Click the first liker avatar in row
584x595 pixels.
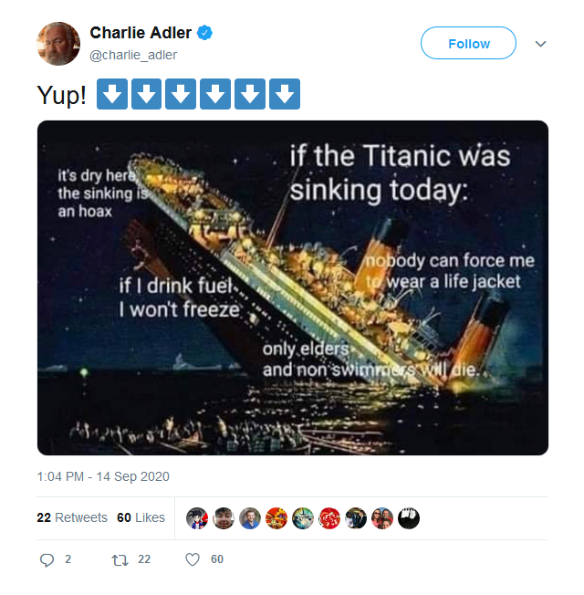coord(197,518)
